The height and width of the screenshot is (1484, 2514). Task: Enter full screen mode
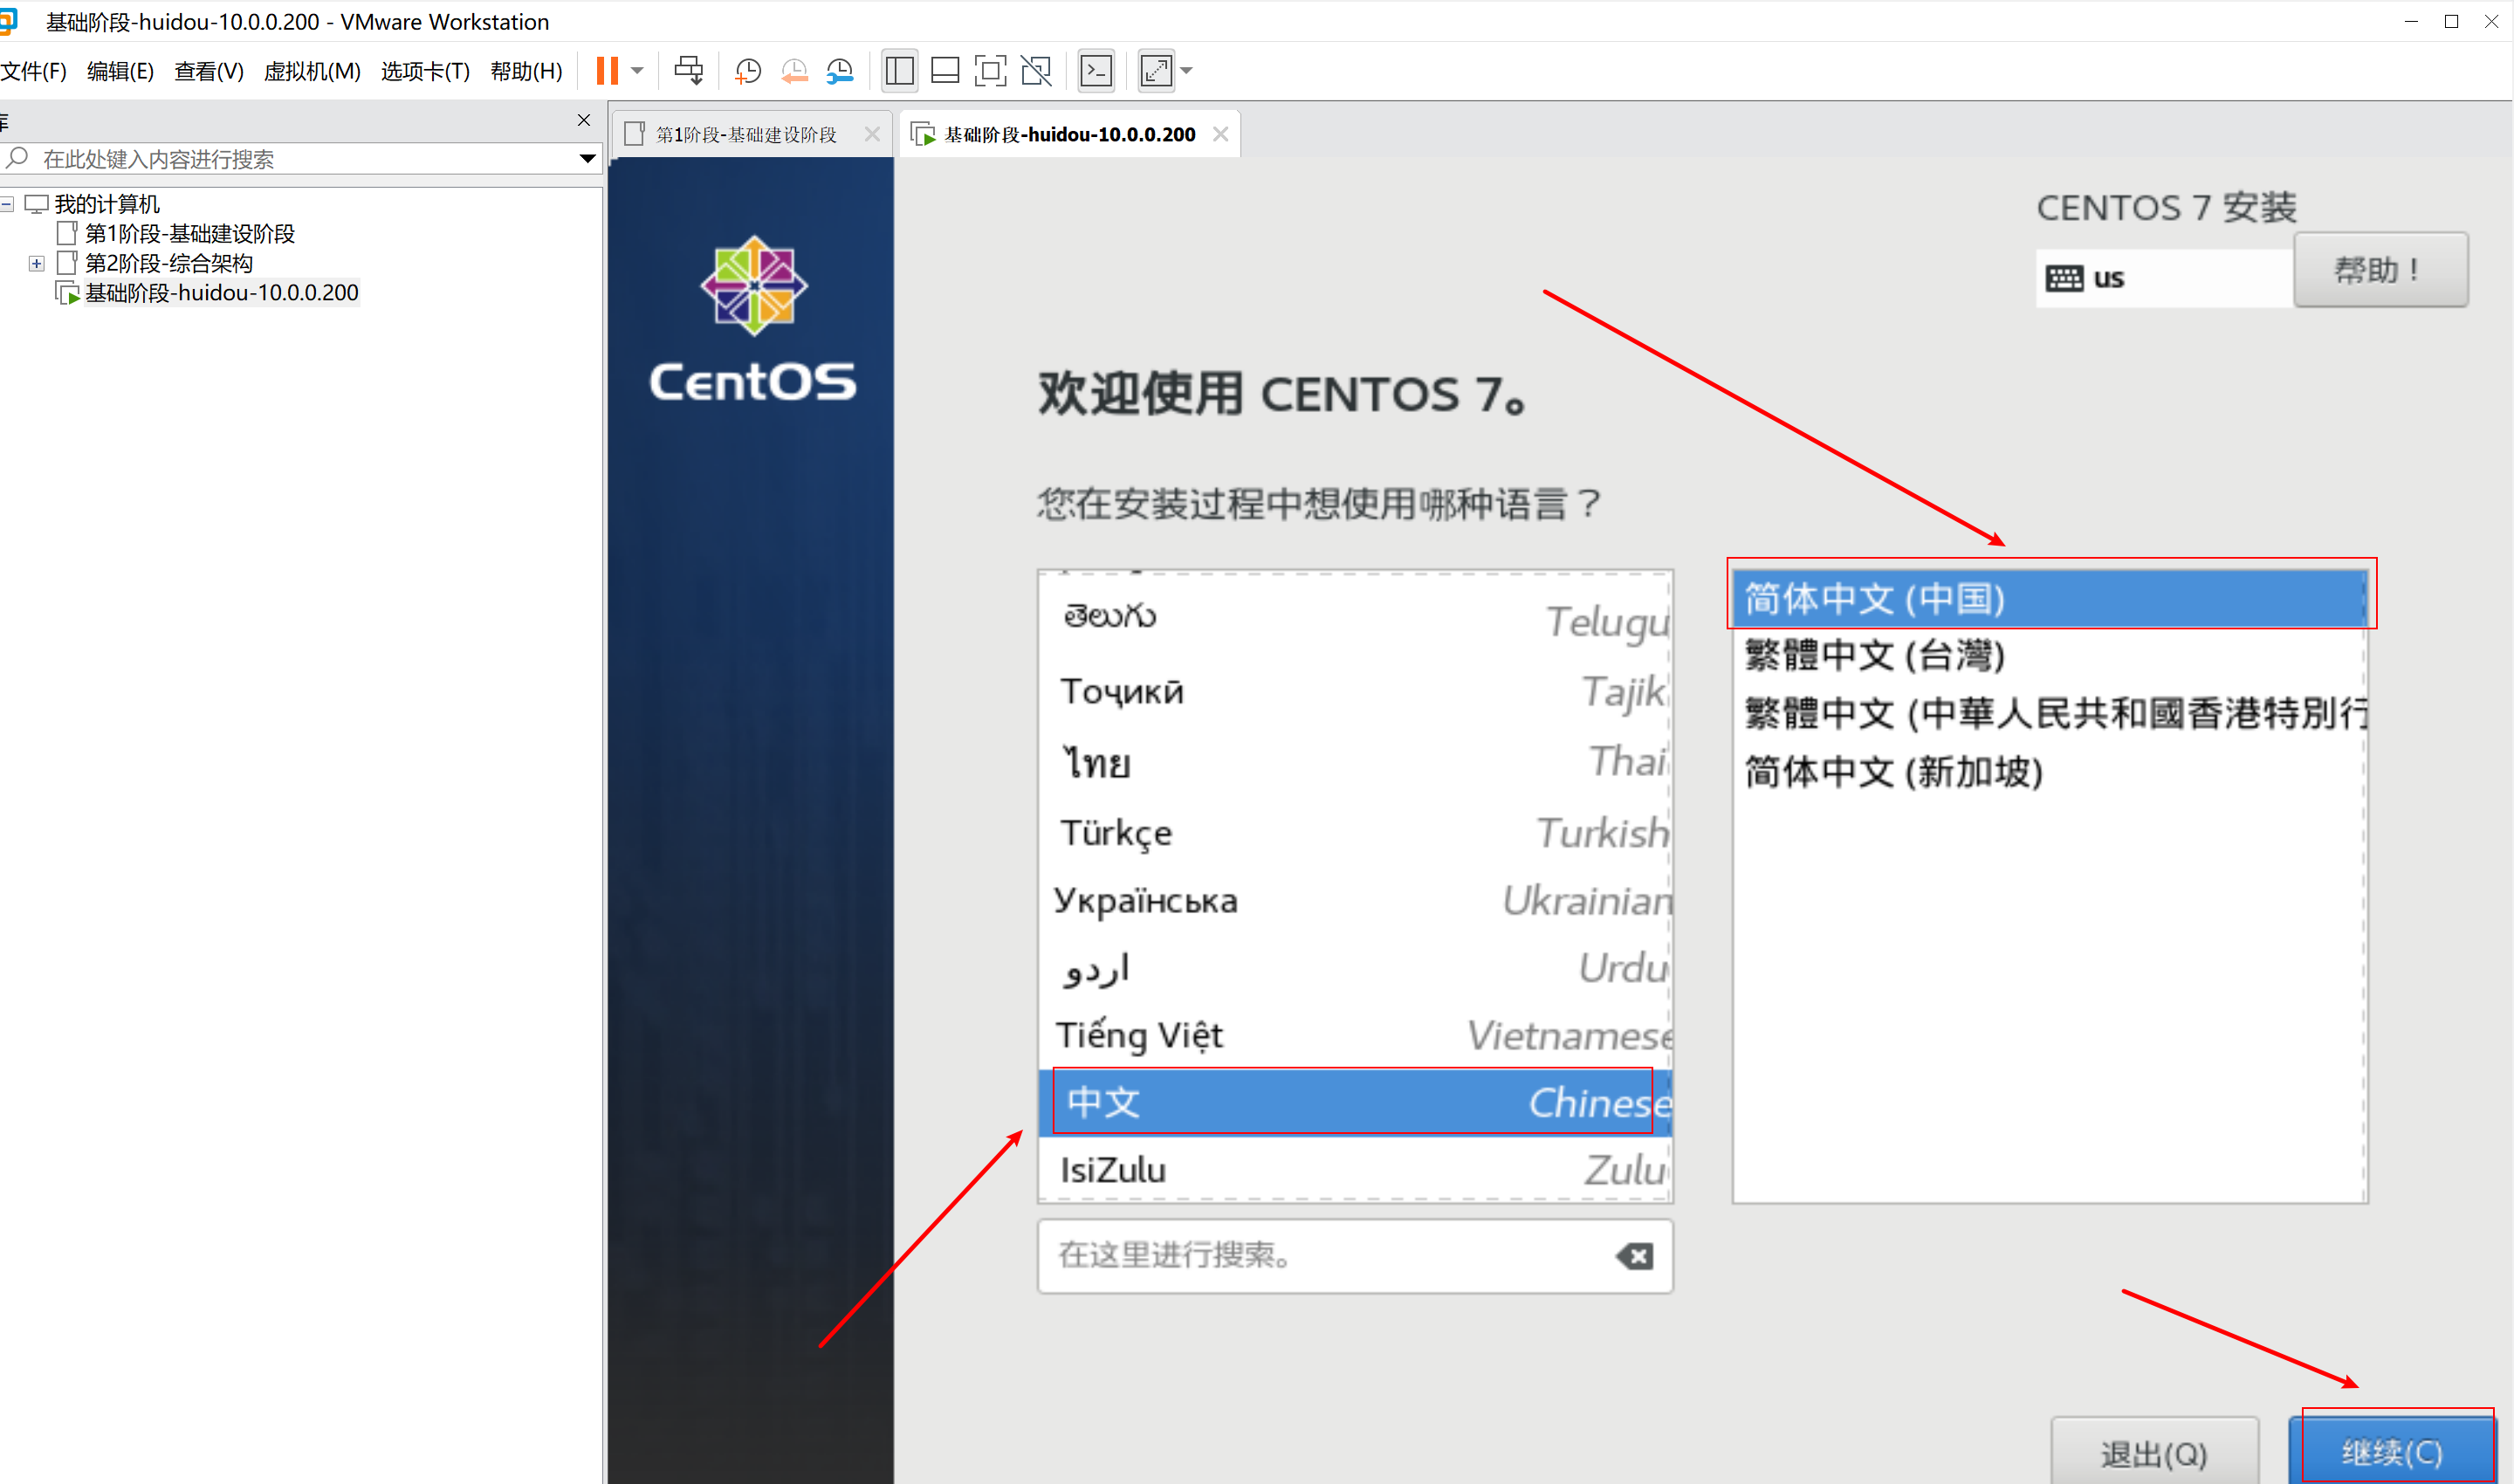coord(989,71)
